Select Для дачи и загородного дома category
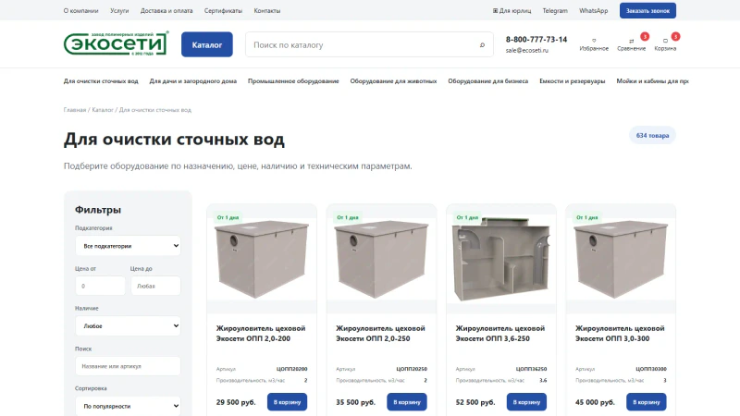Image resolution: width=740 pixels, height=416 pixels. [x=193, y=81]
